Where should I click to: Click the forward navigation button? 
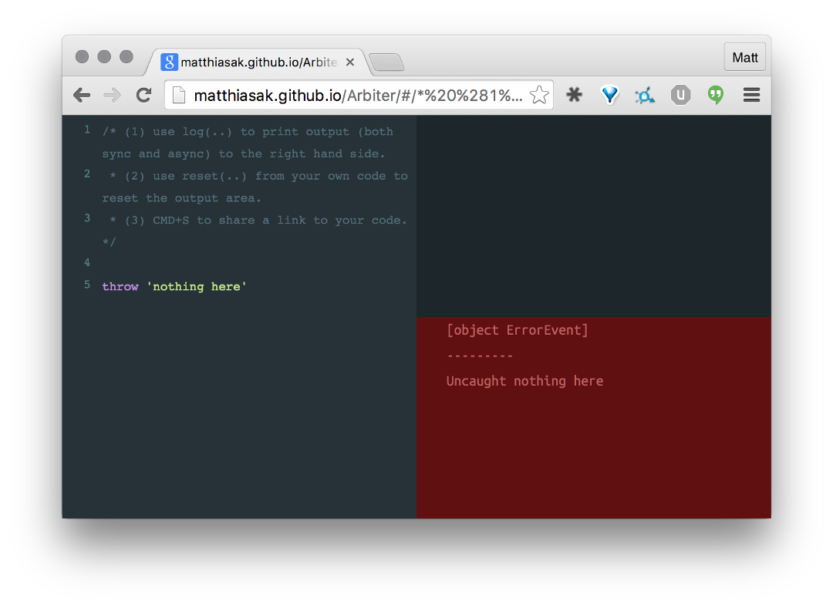pos(113,94)
